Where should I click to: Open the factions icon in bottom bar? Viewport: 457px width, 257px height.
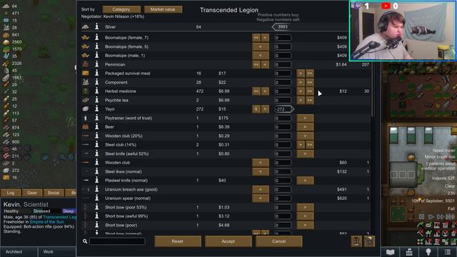409,252
